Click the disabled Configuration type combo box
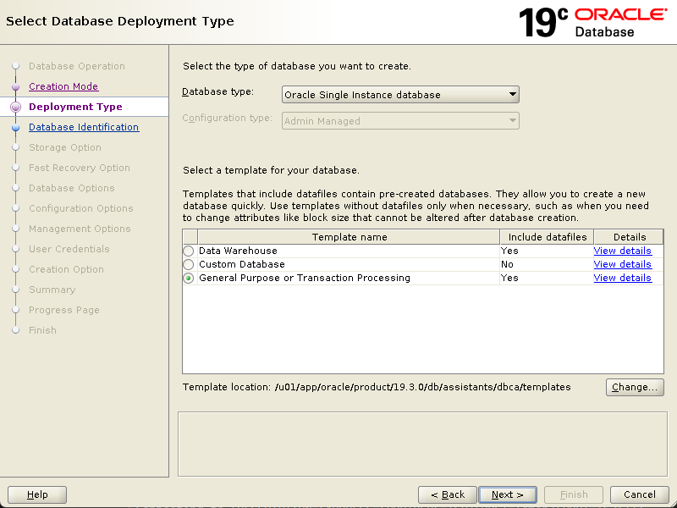This screenshot has width=677, height=508. (400, 121)
